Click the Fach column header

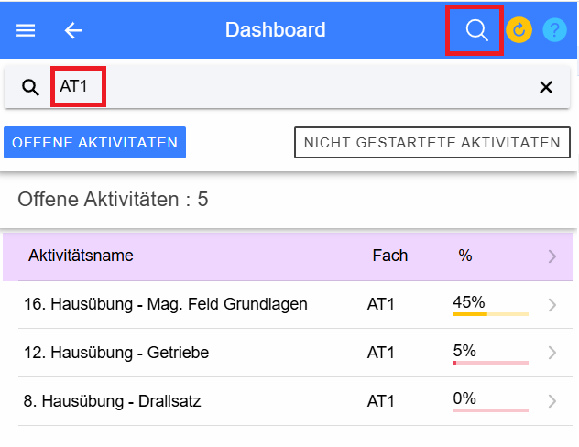click(390, 256)
